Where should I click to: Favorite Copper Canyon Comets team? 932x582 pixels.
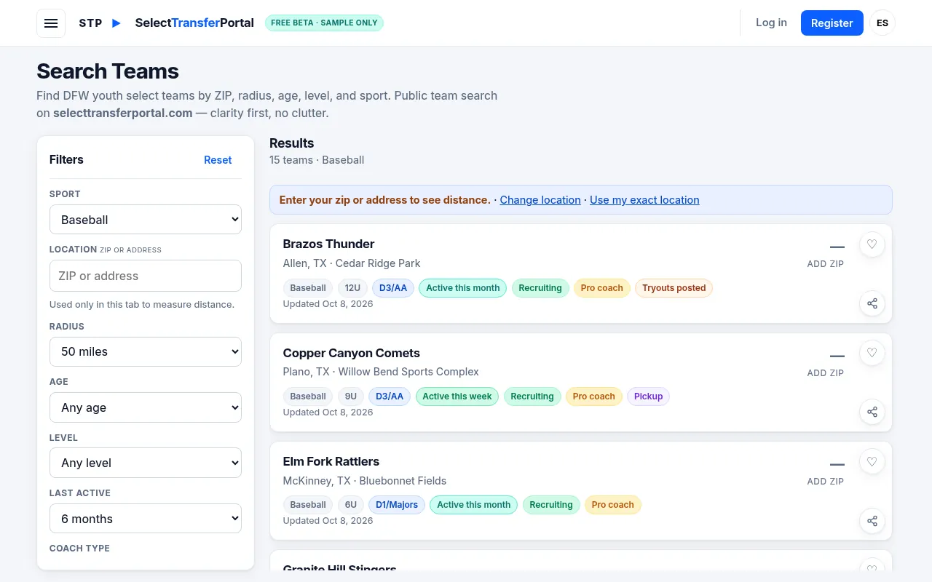[872, 354]
